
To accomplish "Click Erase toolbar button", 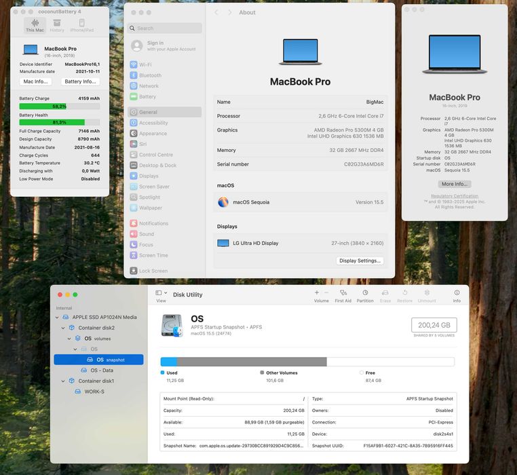I will [x=385, y=296].
